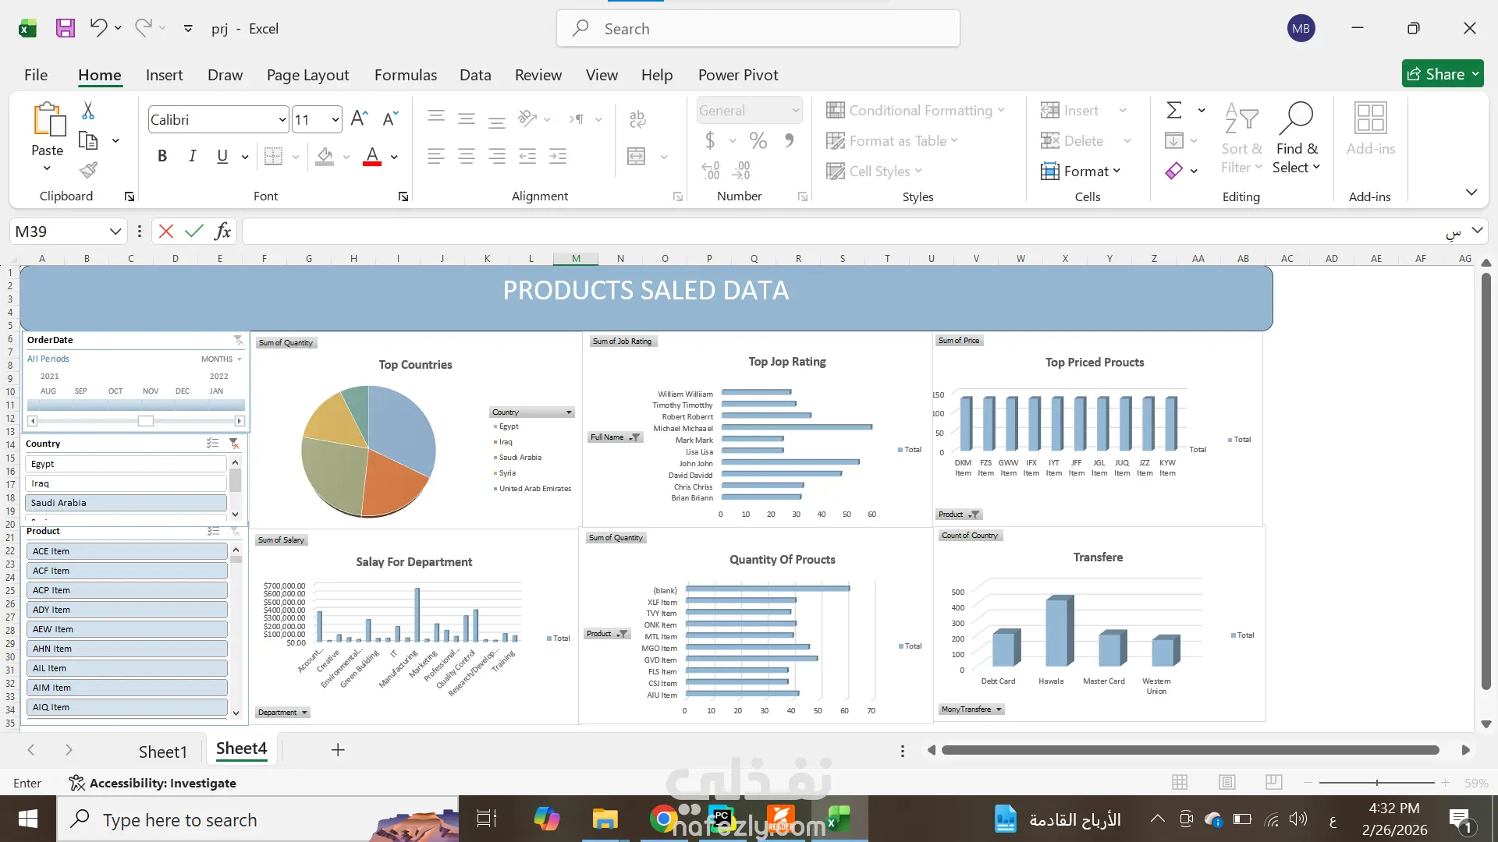Open the Formulas ribbon tab

point(405,75)
